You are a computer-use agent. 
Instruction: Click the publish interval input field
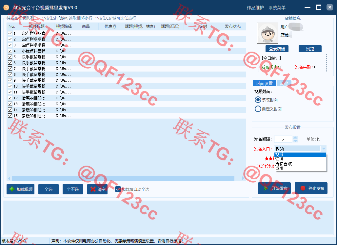tap(283, 139)
